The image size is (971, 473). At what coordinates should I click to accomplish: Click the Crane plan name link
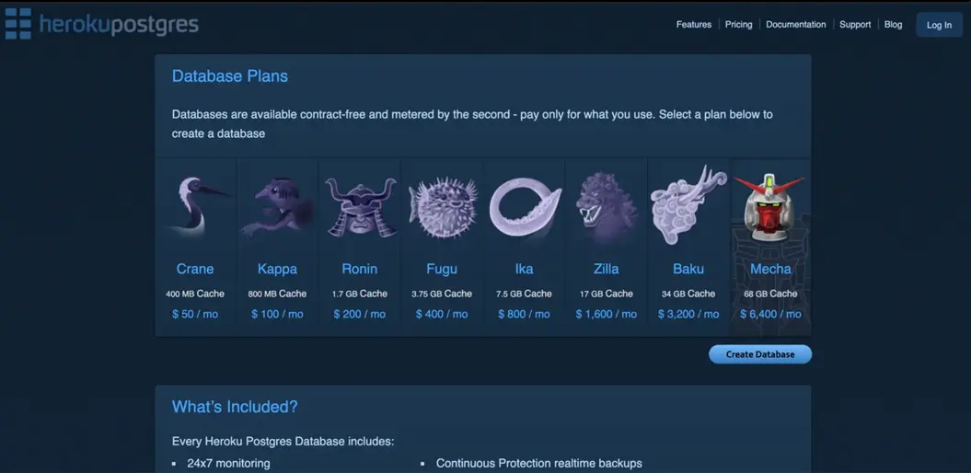tap(195, 269)
